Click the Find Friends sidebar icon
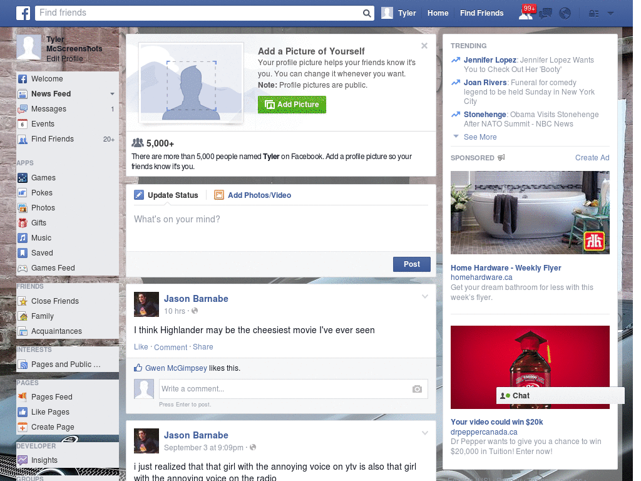 pos(23,139)
